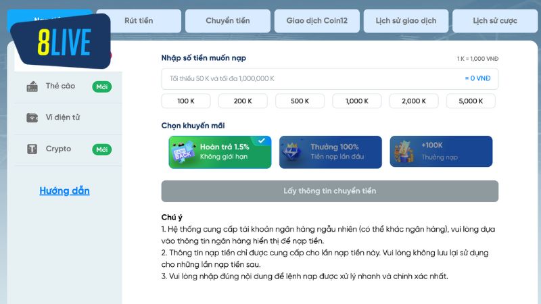
Task: Choose the Thưởng 100% first deposit promotion
Action: [x=330, y=152]
